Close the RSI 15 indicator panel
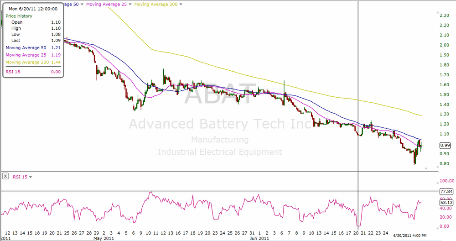Screen dimensions: 456x241 coord(5,176)
